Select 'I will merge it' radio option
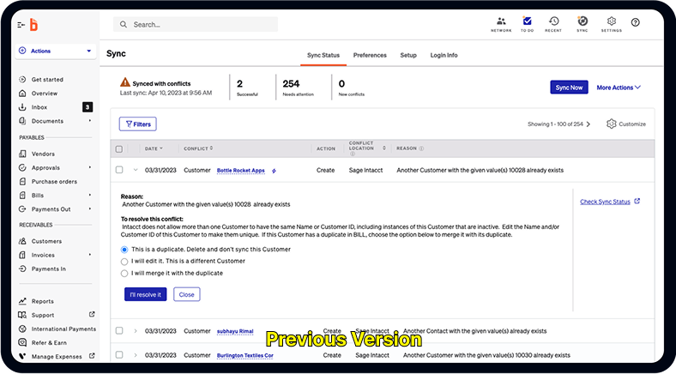 tap(124, 274)
